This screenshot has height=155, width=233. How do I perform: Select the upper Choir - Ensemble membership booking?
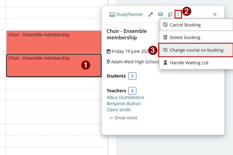(x=54, y=42)
